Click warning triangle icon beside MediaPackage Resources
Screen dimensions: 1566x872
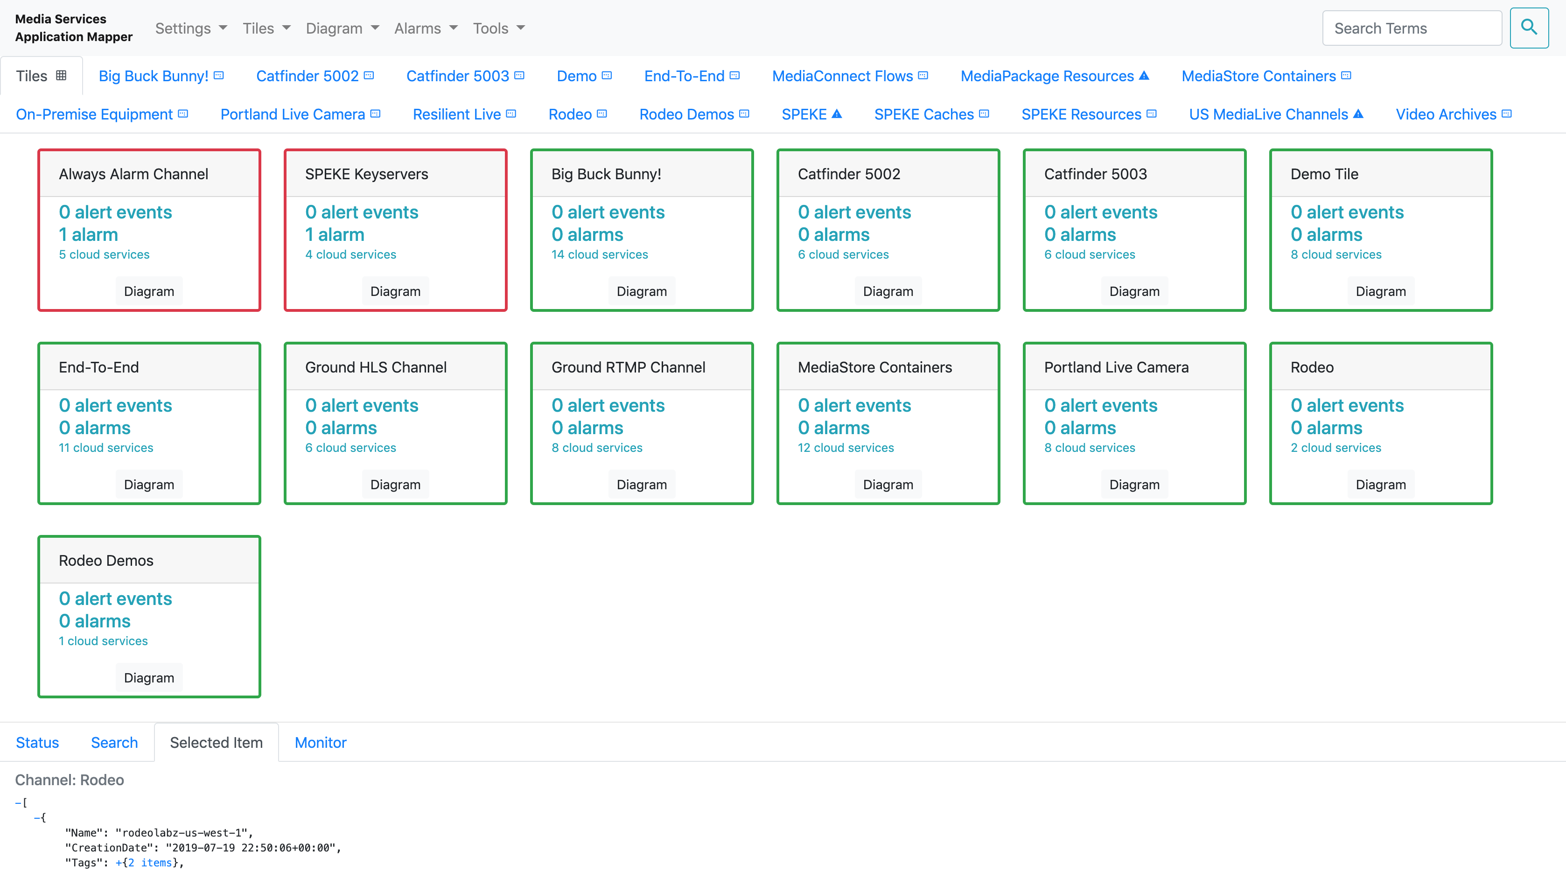[x=1144, y=76]
